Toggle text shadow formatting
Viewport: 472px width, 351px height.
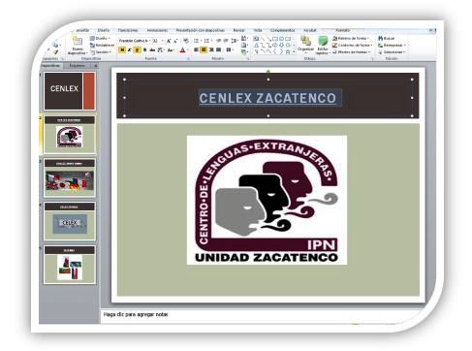point(144,49)
